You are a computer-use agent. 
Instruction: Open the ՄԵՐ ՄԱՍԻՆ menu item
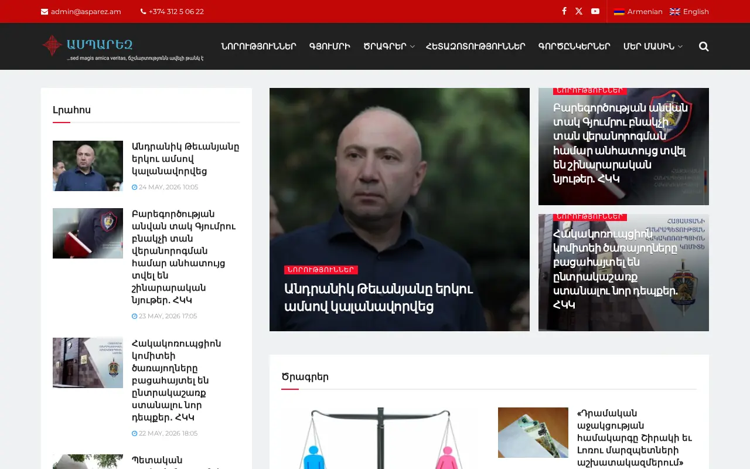(649, 46)
